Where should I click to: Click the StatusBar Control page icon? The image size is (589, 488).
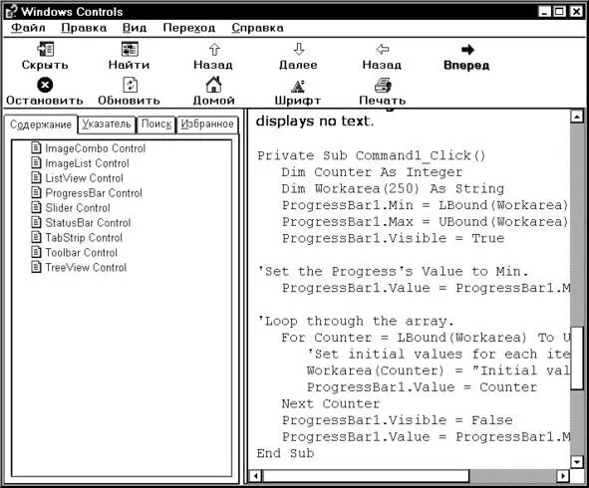(x=36, y=222)
